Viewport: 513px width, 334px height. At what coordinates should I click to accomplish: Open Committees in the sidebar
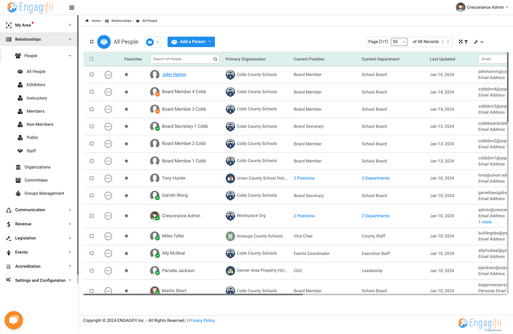click(x=36, y=180)
